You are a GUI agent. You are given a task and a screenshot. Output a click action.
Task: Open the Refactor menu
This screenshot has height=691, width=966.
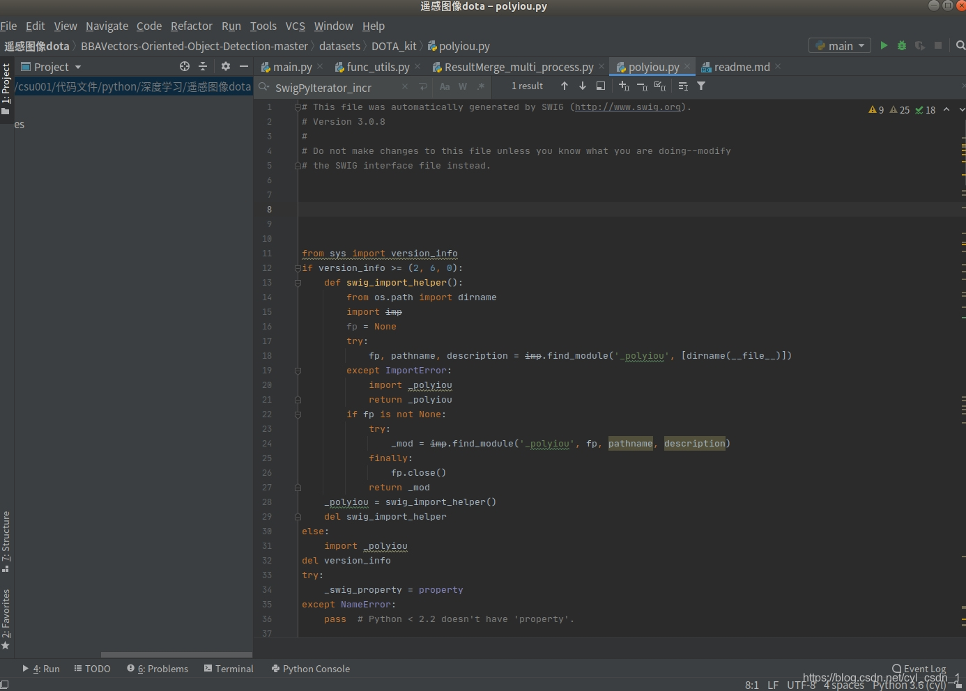tap(191, 26)
